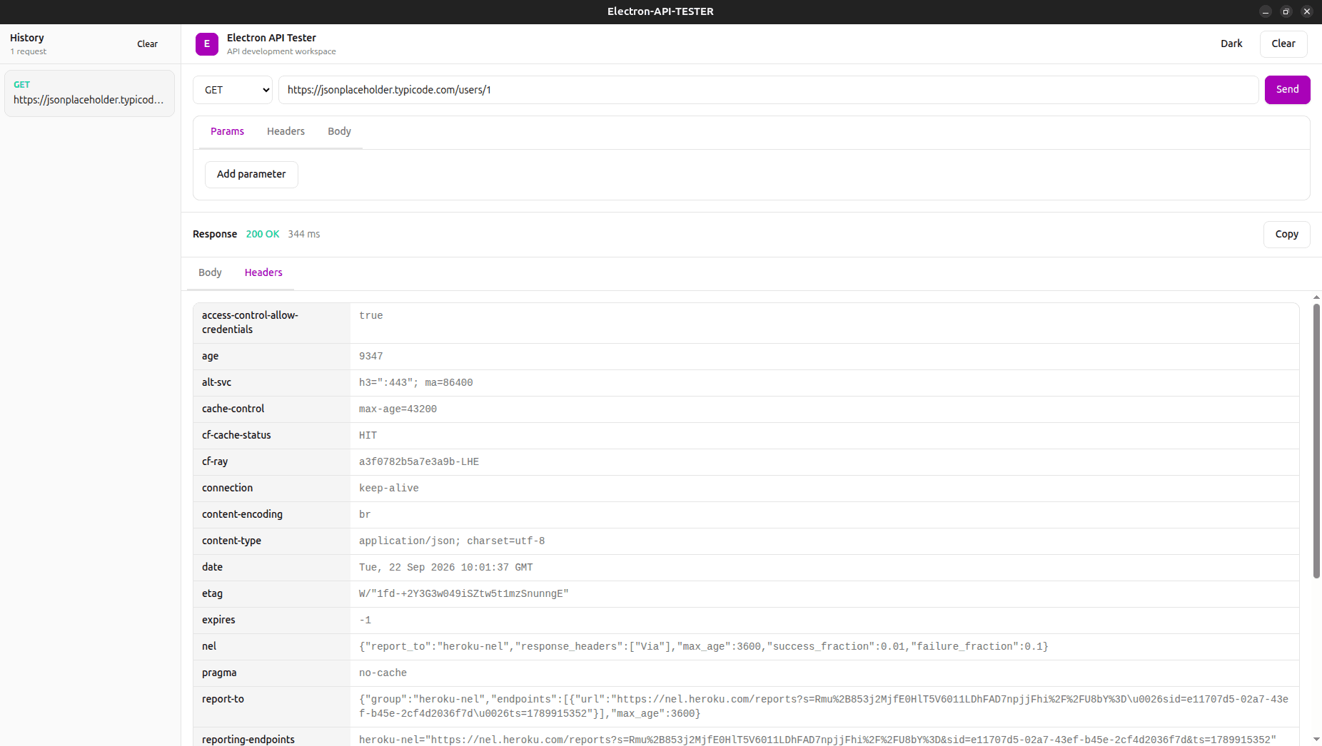The width and height of the screenshot is (1322, 746).
Task: Select the cf-ray value a3f0782b5a7e3a9b-LHE
Action: [419, 462]
